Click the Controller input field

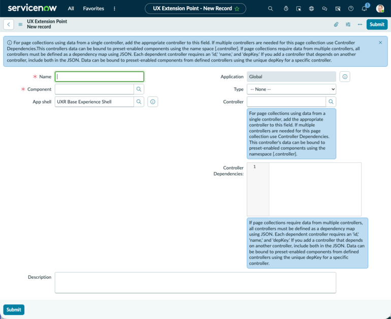click(x=286, y=102)
